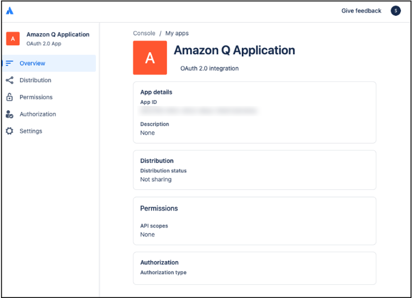
Task: Open the user avatar profile menu
Action: click(395, 11)
